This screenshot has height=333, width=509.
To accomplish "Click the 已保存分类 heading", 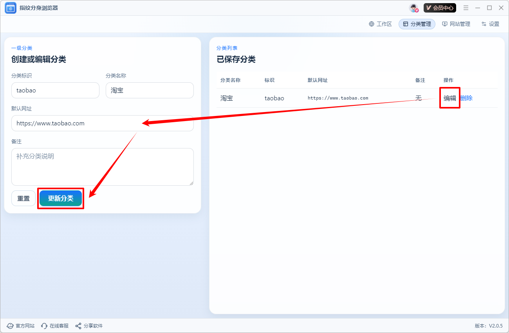I will (236, 59).
